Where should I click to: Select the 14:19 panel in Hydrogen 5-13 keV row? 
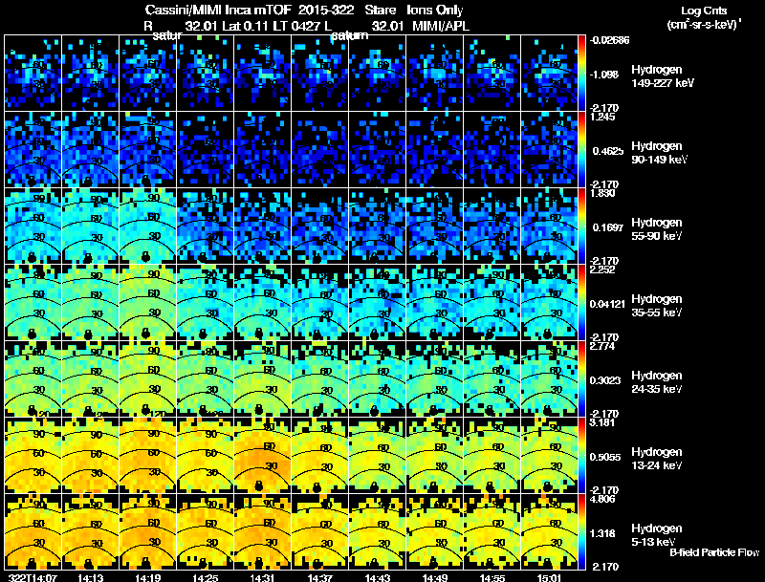[148, 531]
